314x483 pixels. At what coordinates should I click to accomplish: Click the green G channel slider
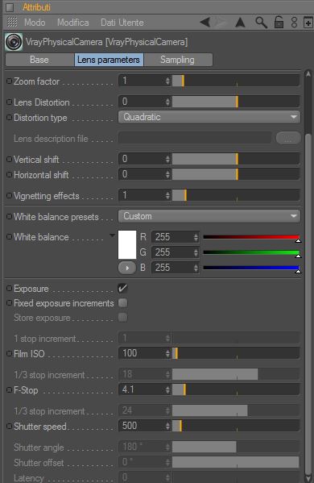tap(251, 253)
